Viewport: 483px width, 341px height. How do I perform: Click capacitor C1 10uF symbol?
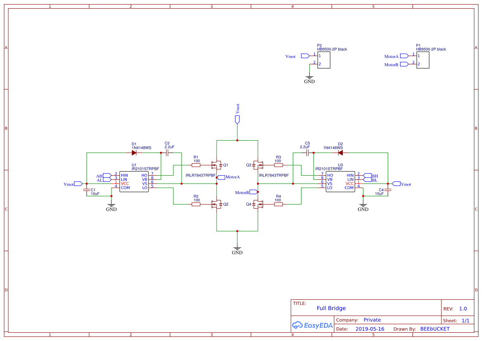pyautogui.click(x=87, y=190)
